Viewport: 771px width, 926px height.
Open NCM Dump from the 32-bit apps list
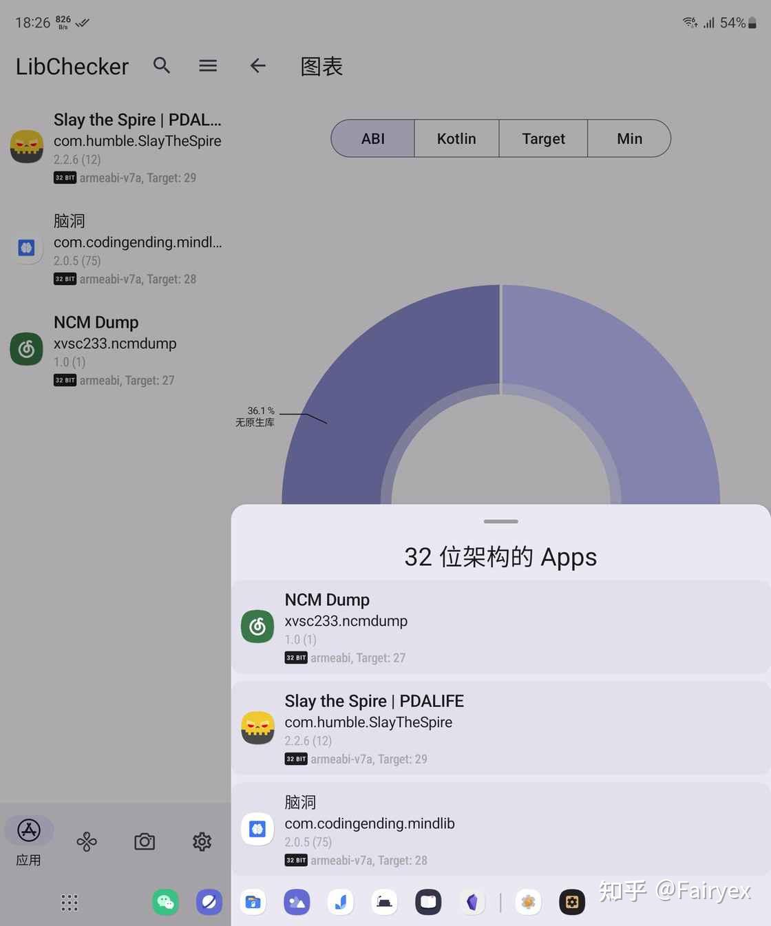[500, 627]
